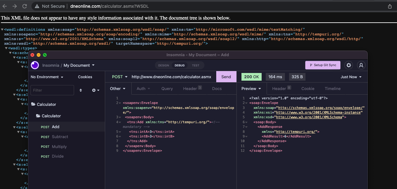Viewport: 397px width, 189px height.
Task: Click the browser back arrow
Action: coord(5,6)
